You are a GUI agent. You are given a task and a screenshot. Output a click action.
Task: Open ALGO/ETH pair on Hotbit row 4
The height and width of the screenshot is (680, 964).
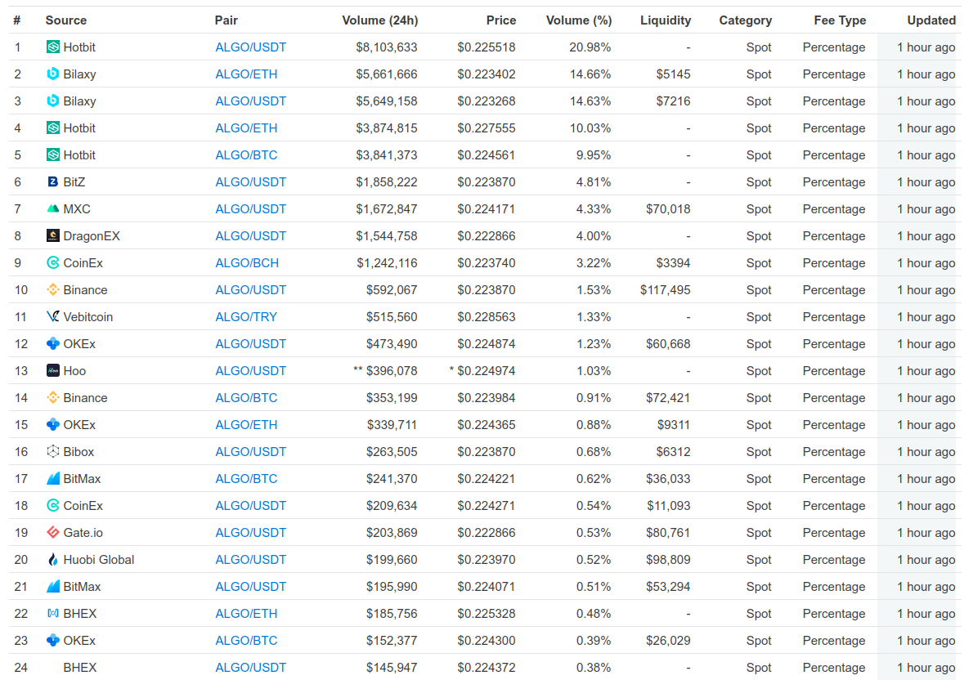[x=246, y=128]
